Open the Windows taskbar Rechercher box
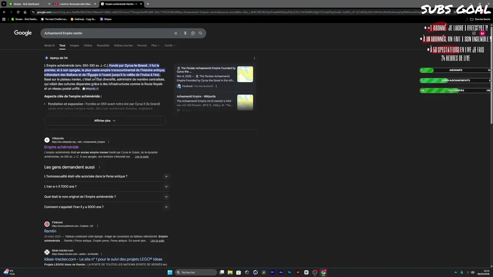This screenshot has width=493, height=277. (196, 272)
